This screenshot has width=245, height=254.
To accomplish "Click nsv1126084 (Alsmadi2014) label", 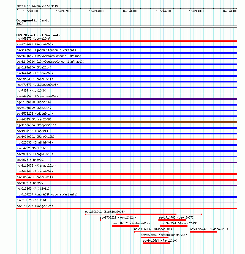I will (x=154, y=229).
